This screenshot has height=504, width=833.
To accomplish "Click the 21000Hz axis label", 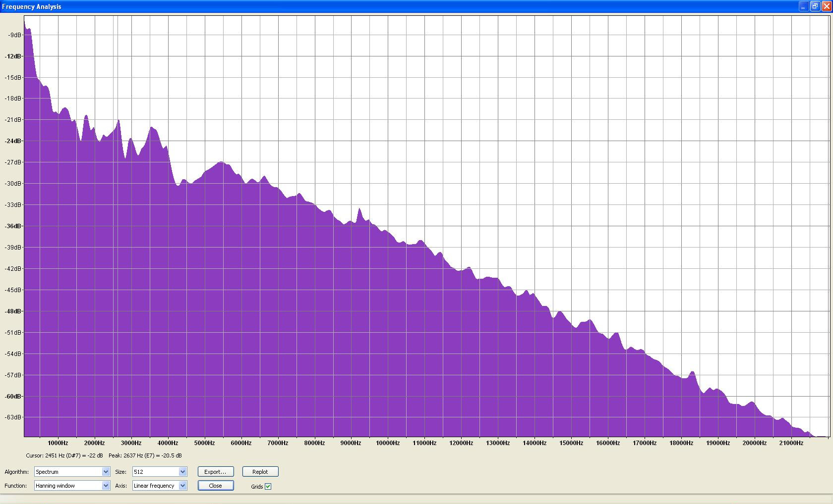I will click(x=791, y=443).
